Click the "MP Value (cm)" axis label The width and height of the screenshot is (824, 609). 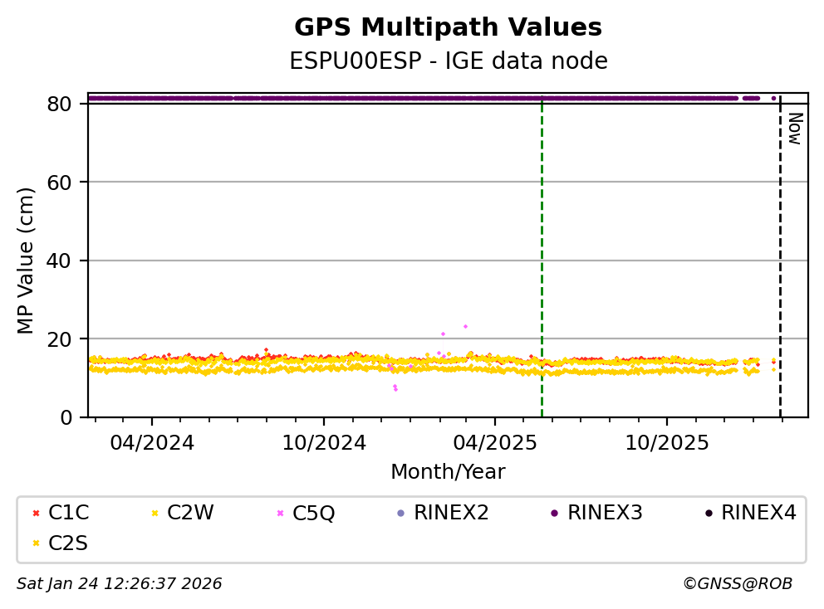[x=27, y=261]
